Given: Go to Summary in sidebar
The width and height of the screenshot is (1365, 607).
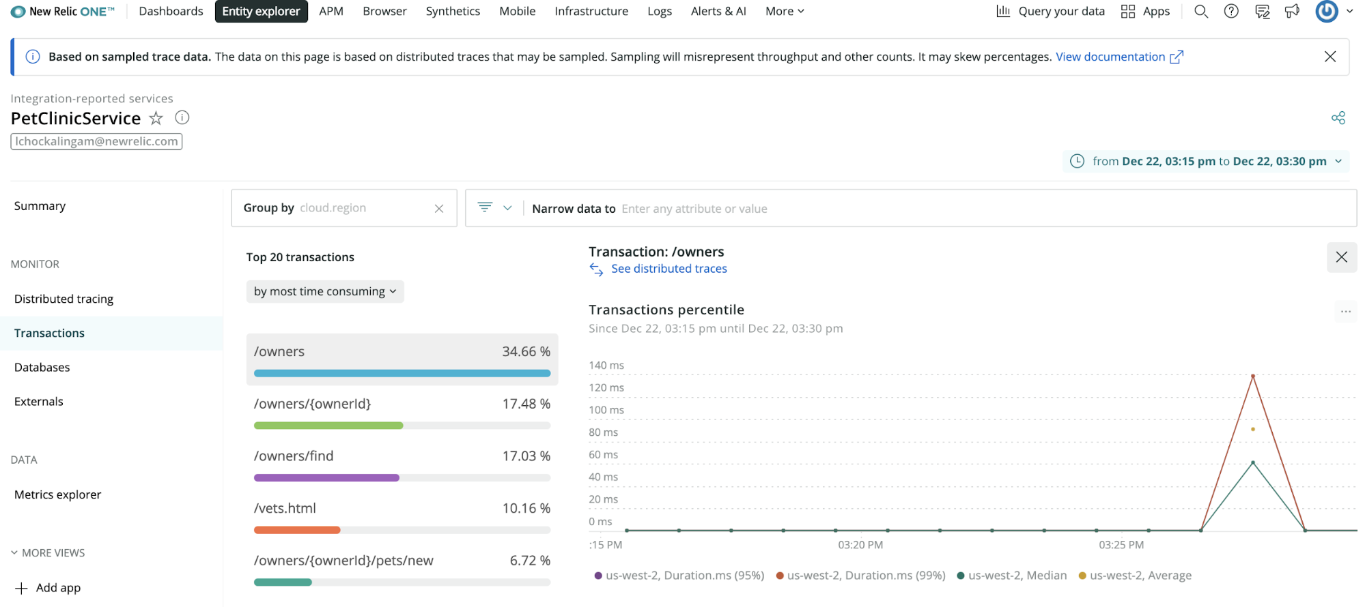Looking at the screenshot, I should [40, 206].
